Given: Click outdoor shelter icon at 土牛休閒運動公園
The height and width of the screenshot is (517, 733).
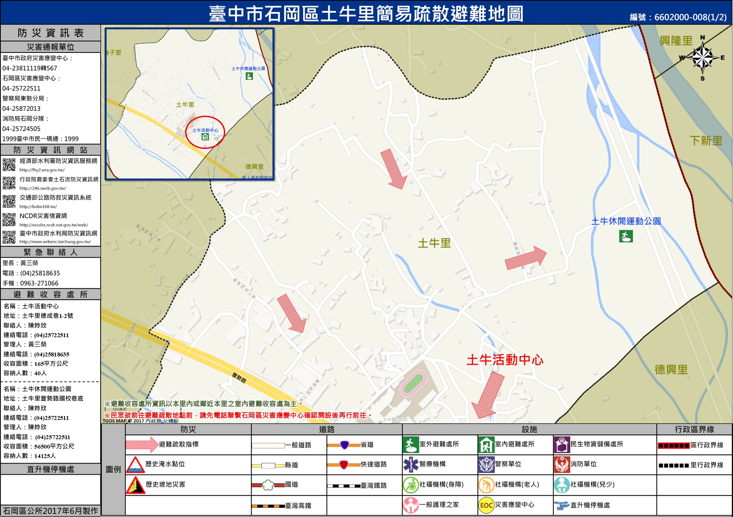Looking at the screenshot, I should [626, 236].
